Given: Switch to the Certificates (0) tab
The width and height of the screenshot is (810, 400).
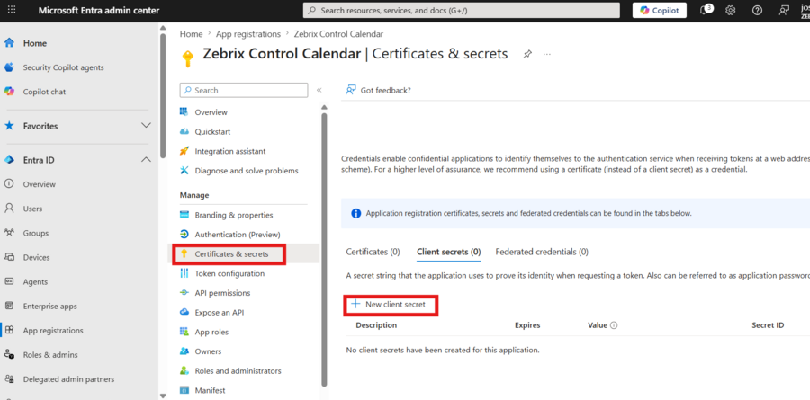Looking at the screenshot, I should pos(373,252).
